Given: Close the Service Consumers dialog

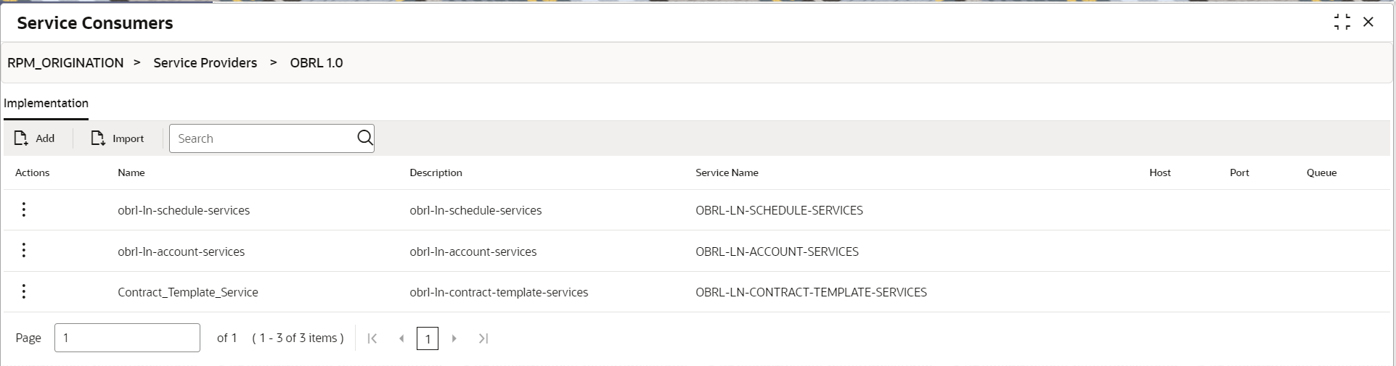Looking at the screenshot, I should (x=1368, y=22).
